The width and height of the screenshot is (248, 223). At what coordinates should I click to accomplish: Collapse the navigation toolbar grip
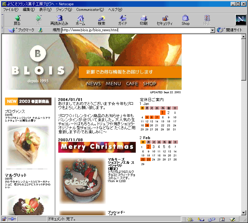2,20
